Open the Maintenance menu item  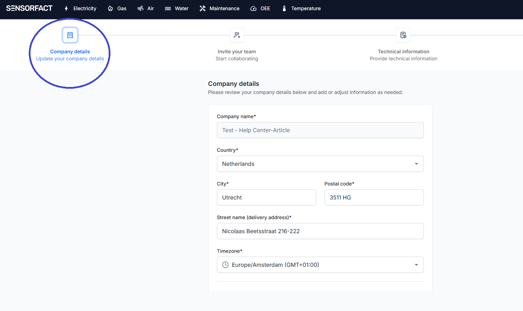point(224,8)
